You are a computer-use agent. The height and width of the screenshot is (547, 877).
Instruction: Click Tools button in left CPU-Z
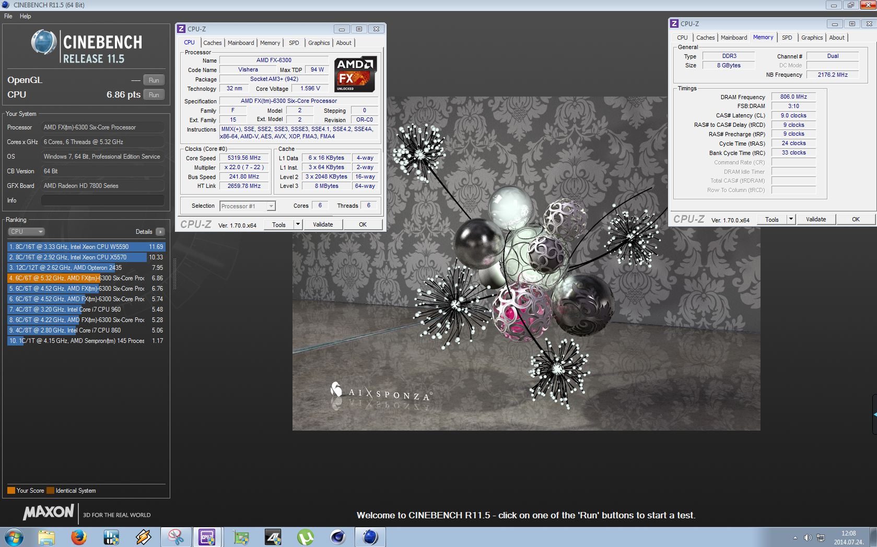pyautogui.click(x=279, y=224)
